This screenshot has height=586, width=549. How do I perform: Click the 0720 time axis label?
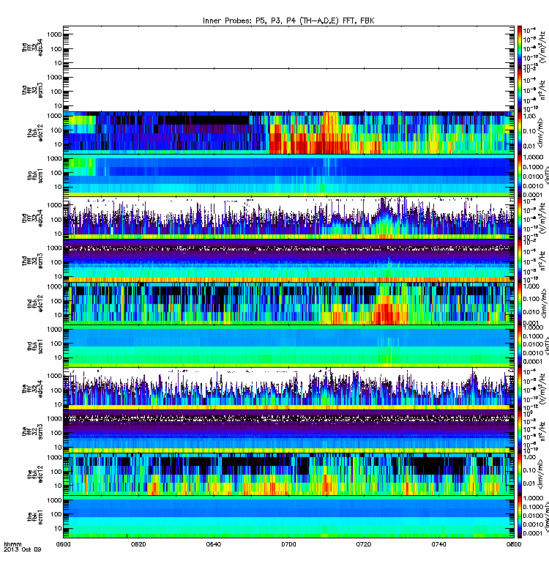click(364, 544)
